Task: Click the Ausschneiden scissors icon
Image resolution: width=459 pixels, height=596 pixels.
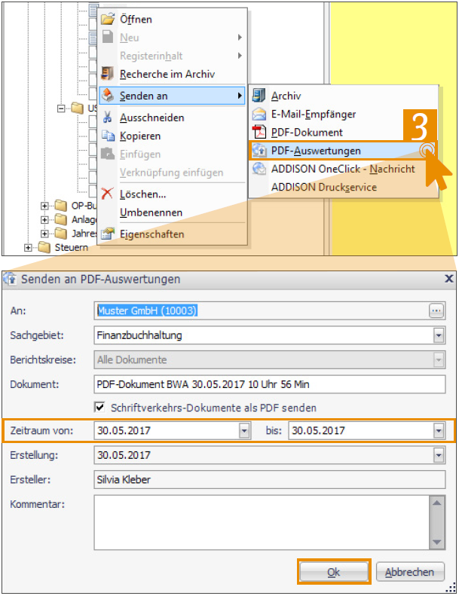Action: (x=108, y=117)
